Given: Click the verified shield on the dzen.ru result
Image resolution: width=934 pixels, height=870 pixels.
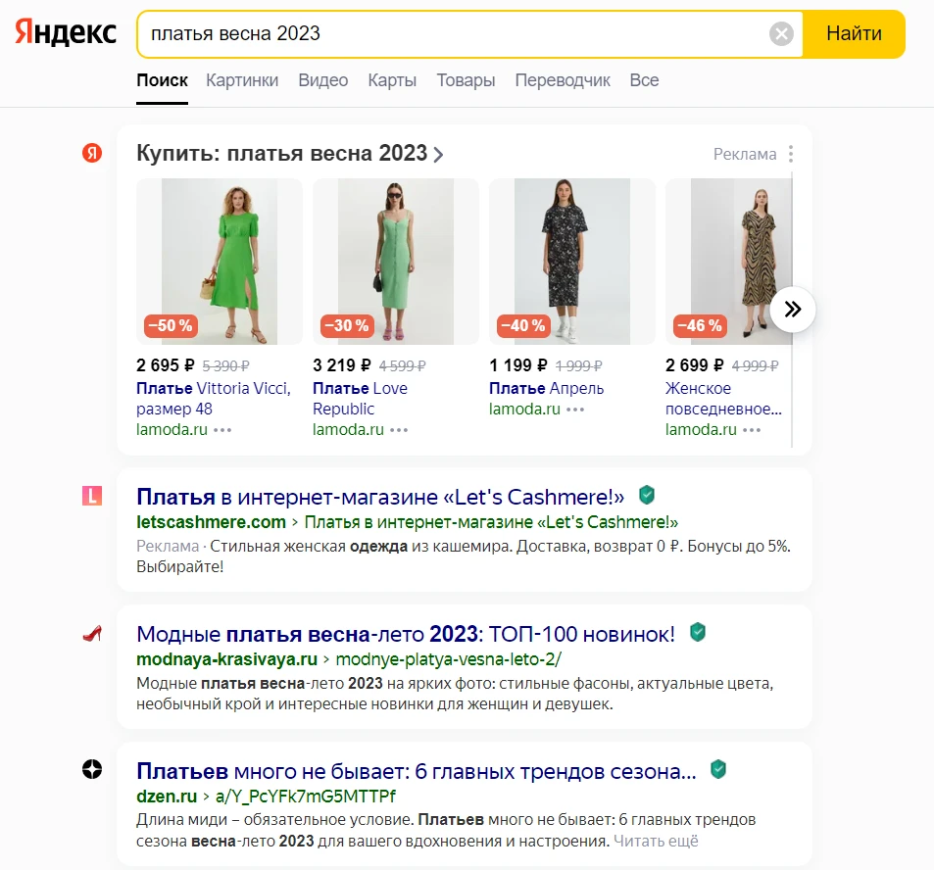Looking at the screenshot, I should (718, 769).
